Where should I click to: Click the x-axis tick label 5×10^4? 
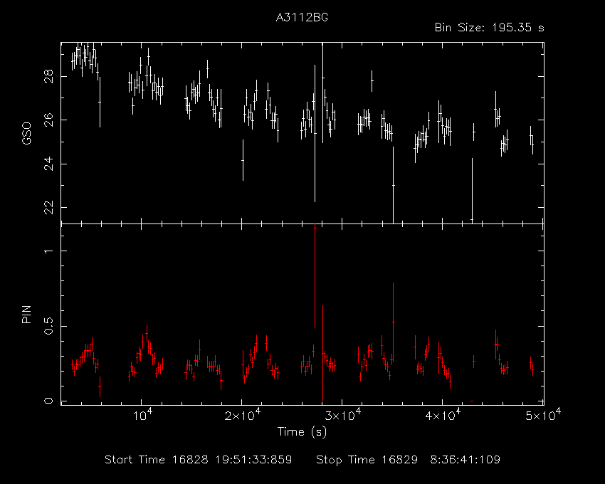click(544, 415)
